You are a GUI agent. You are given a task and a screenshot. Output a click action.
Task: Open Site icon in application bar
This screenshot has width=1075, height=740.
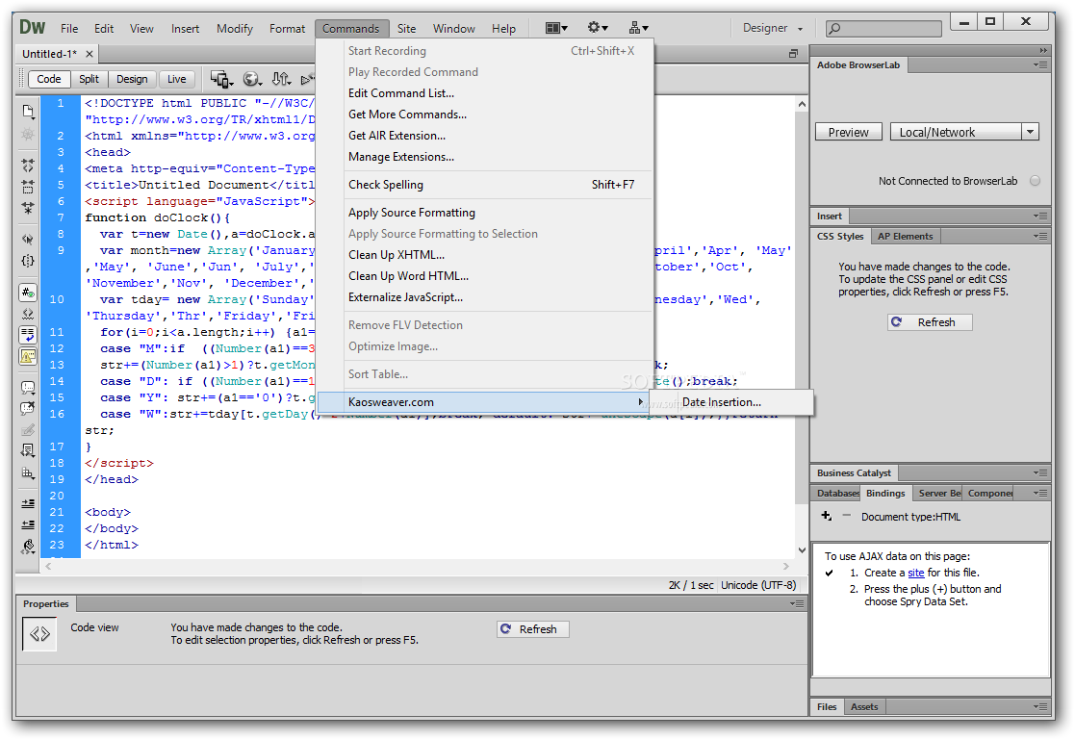pyautogui.click(x=638, y=28)
